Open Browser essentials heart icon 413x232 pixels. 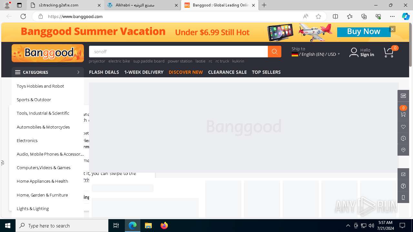click(x=378, y=16)
